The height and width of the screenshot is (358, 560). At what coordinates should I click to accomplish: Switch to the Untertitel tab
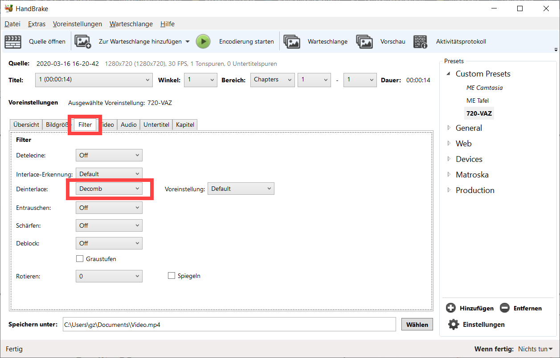click(156, 125)
